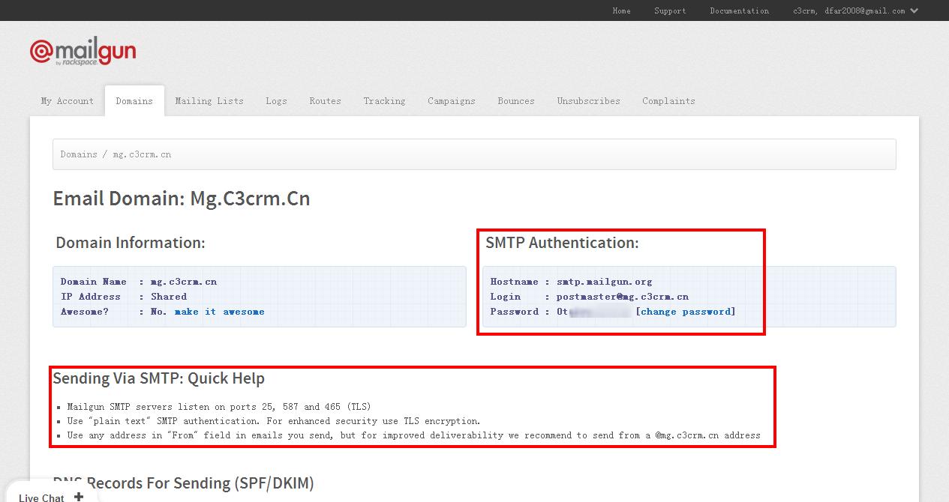Click the Domains breadcrumb link

point(79,154)
